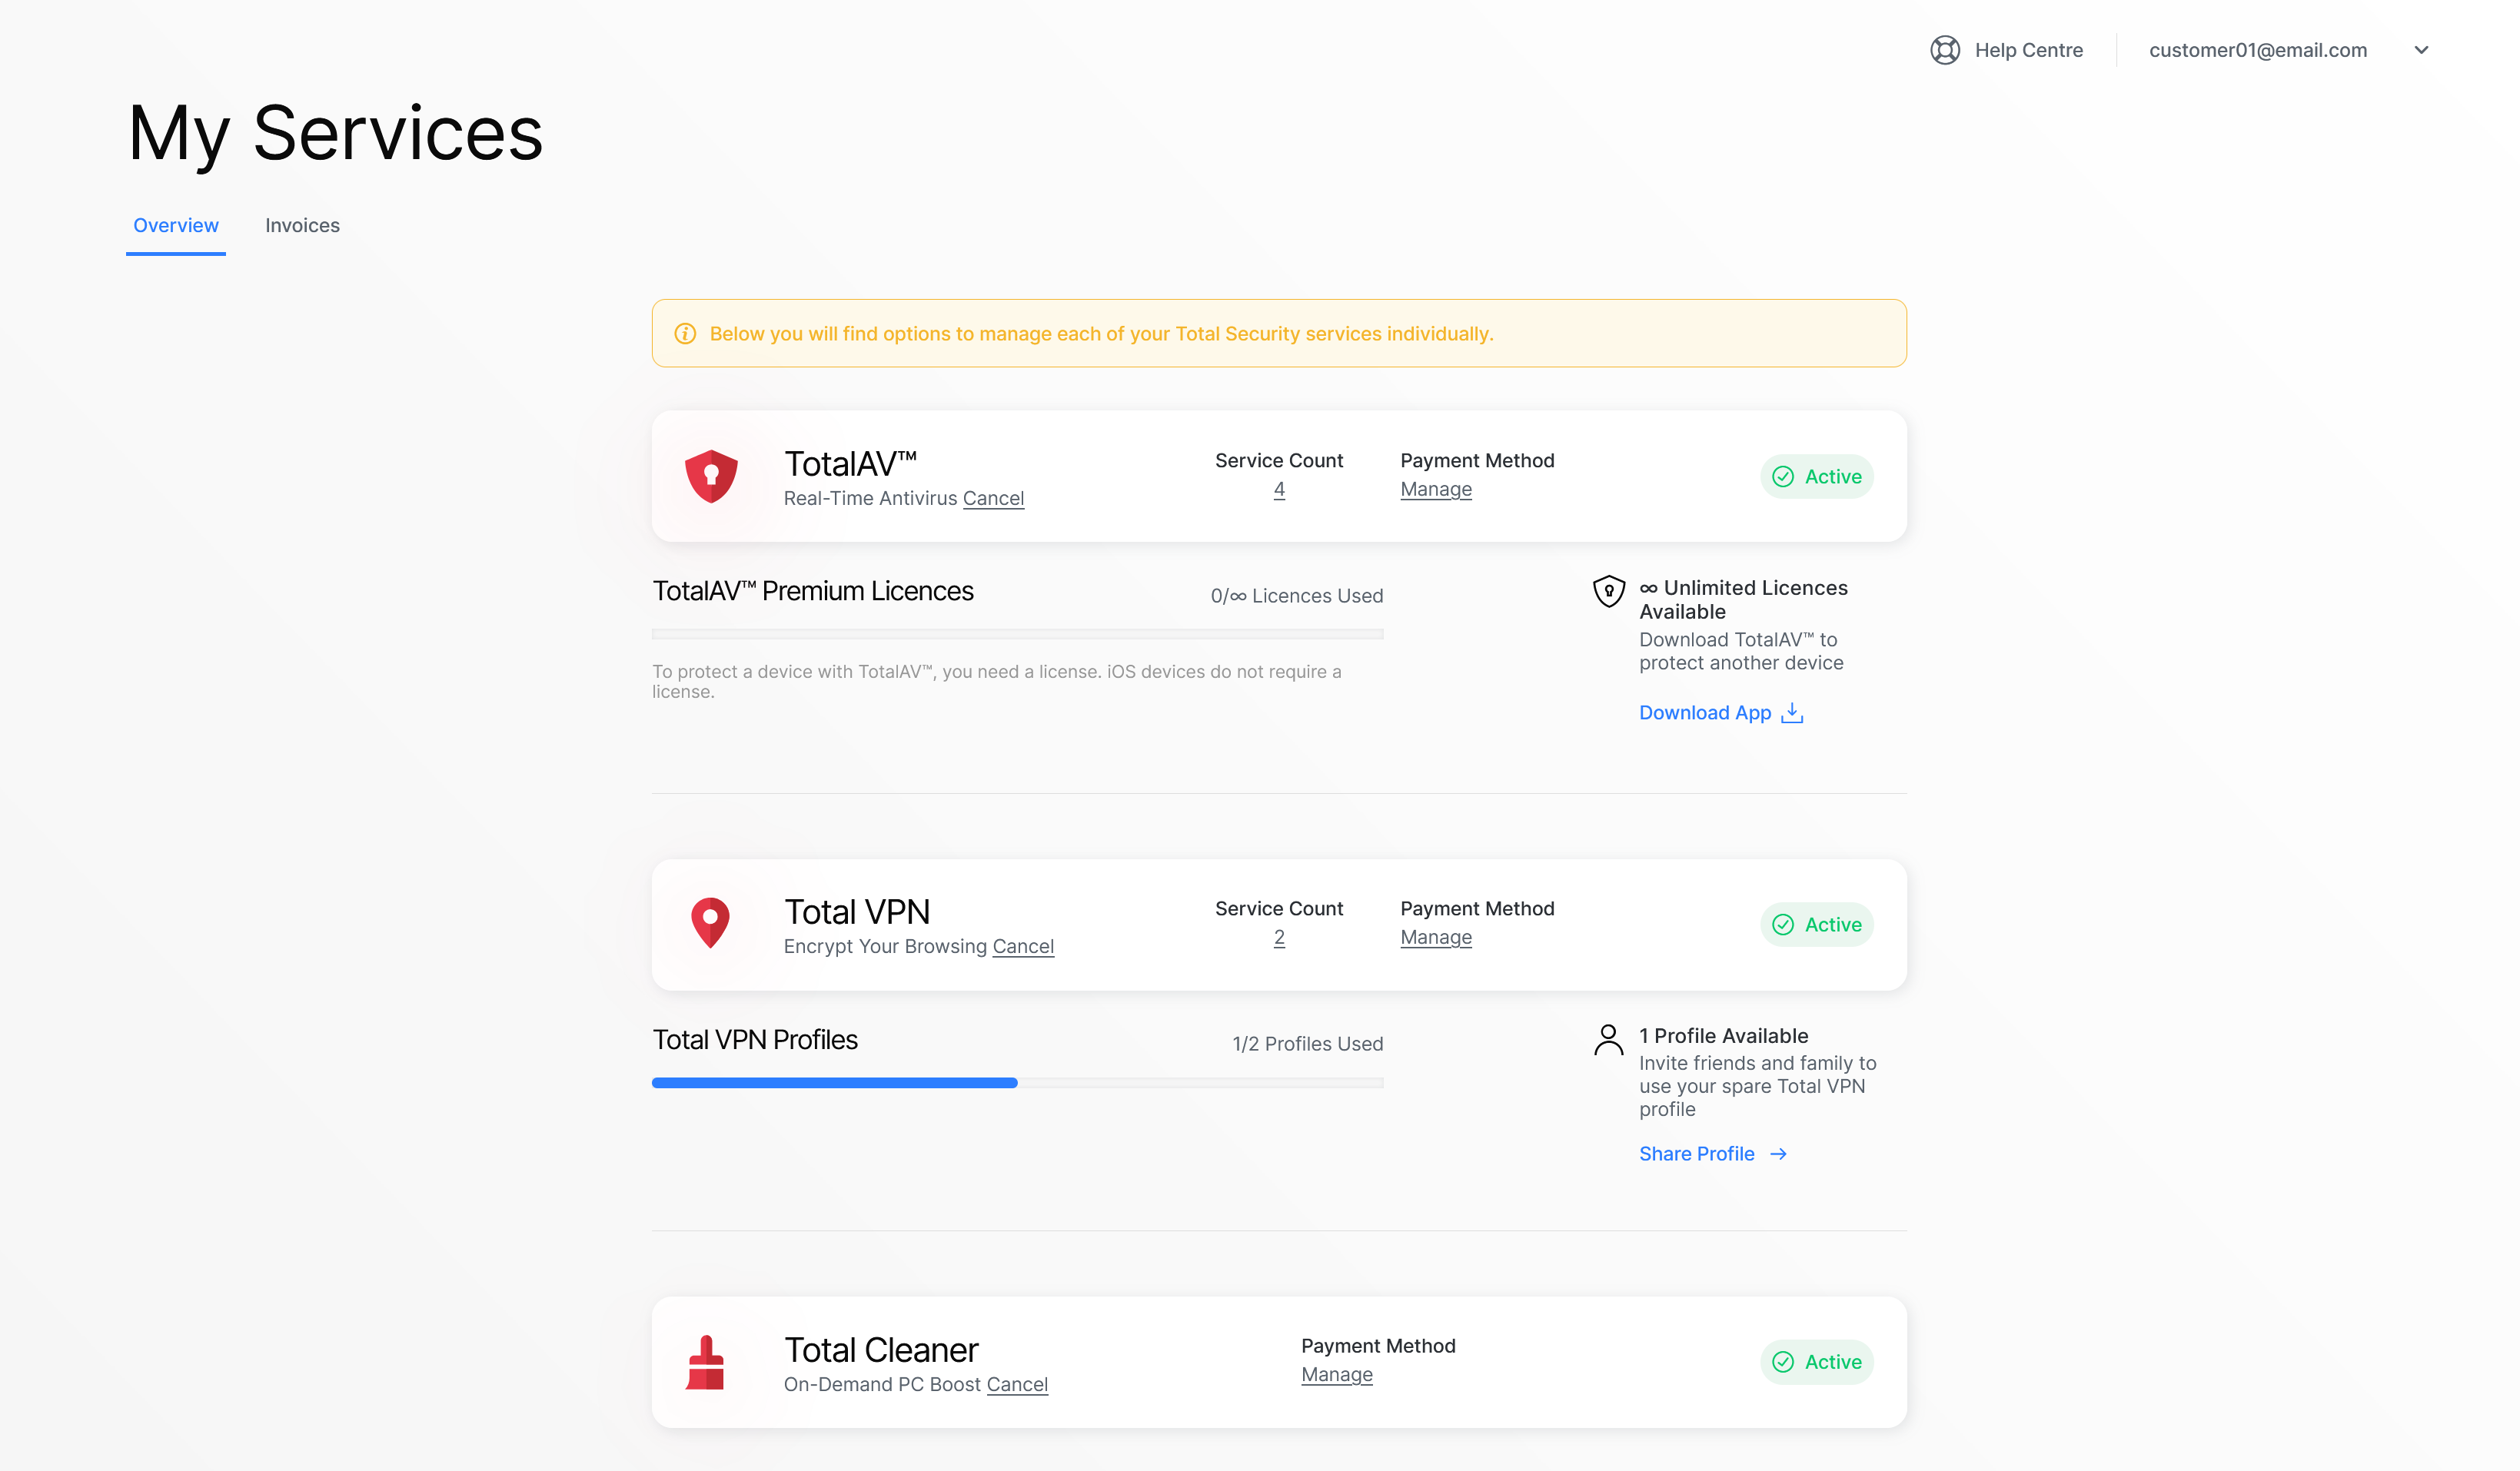This screenshot has width=2520, height=1471.
Task: Click the yellow banner message text
Action: (x=1101, y=333)
